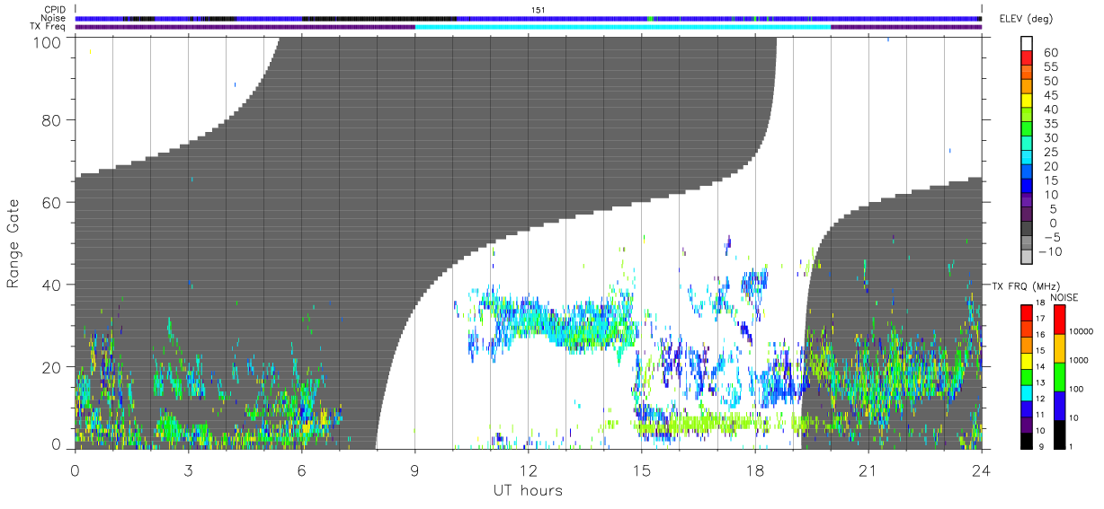Click the UT hours axis title
Image resolution: width=1104 pixels, height=509 pixels.
pyautogui.click(x=527, y=490)
